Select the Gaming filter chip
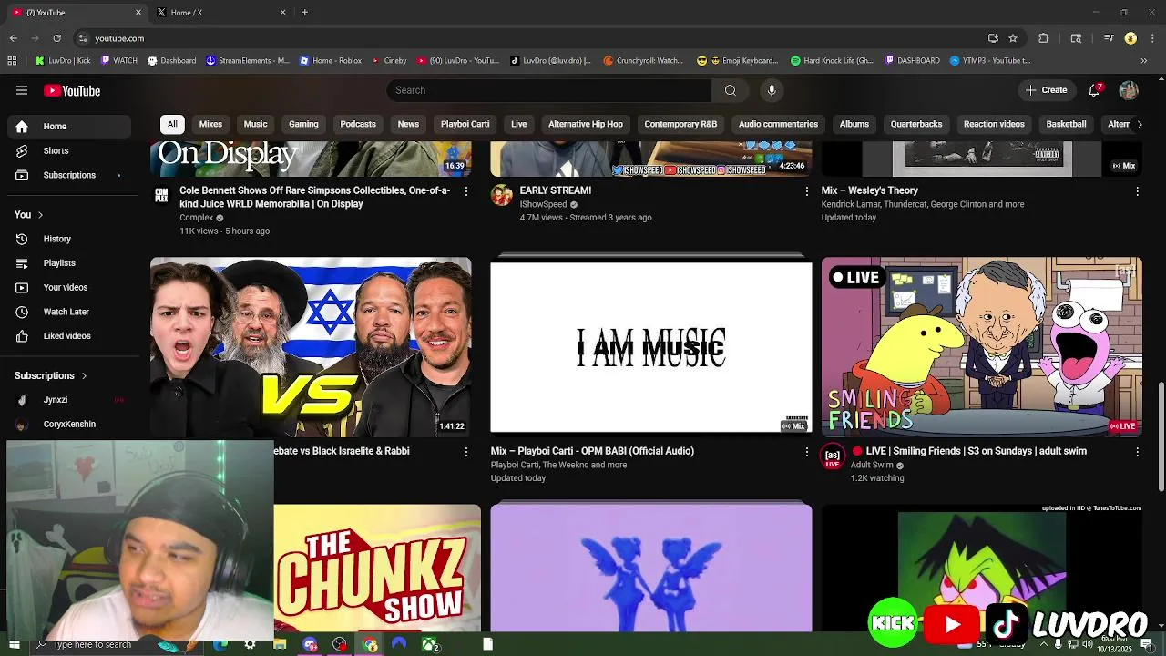 tap(303, 124)
